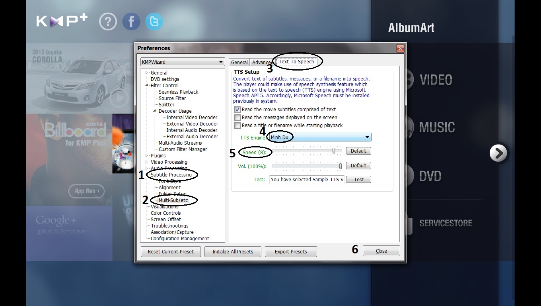Collapse the Decoder Usage tree node
The height and width of the screenshot is (306, 541).
[x=155, y=111]
